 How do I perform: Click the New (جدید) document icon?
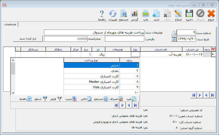[156, 14]
